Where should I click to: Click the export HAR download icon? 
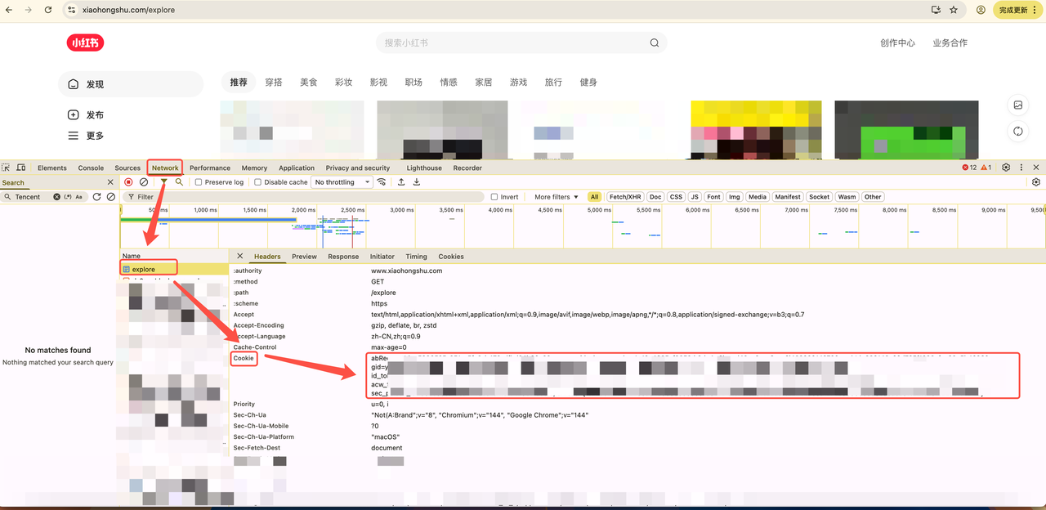tap(417, 182)
